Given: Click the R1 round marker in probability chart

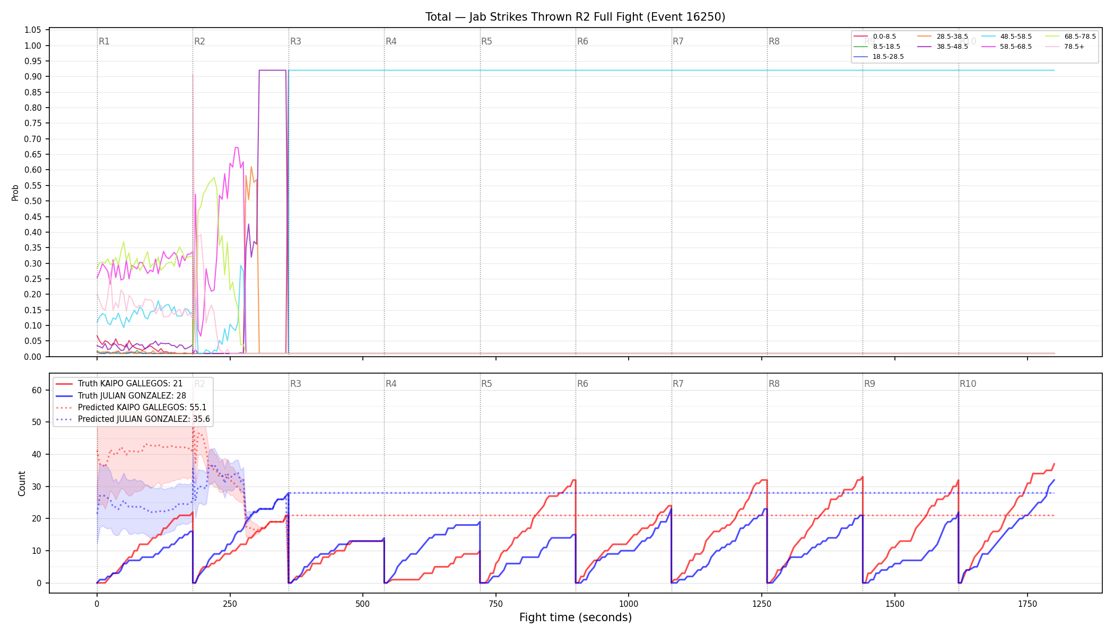Looking at the screenshot, I should click(104, 41).
